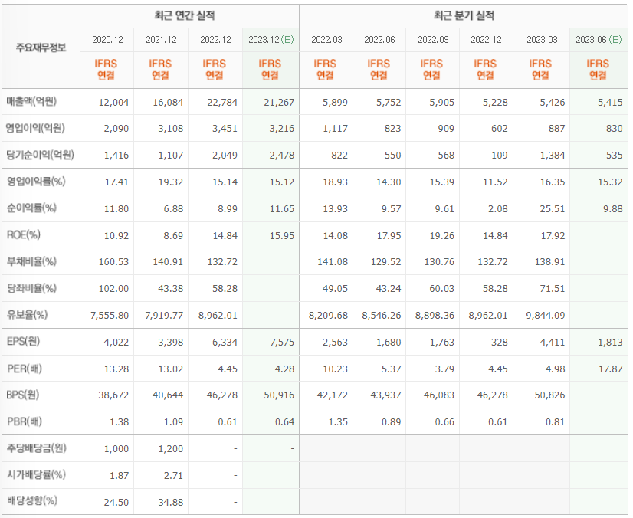Click the 4,411 quarterly EPS value
This screenshot has height=518, width=633.
[553, 343]
